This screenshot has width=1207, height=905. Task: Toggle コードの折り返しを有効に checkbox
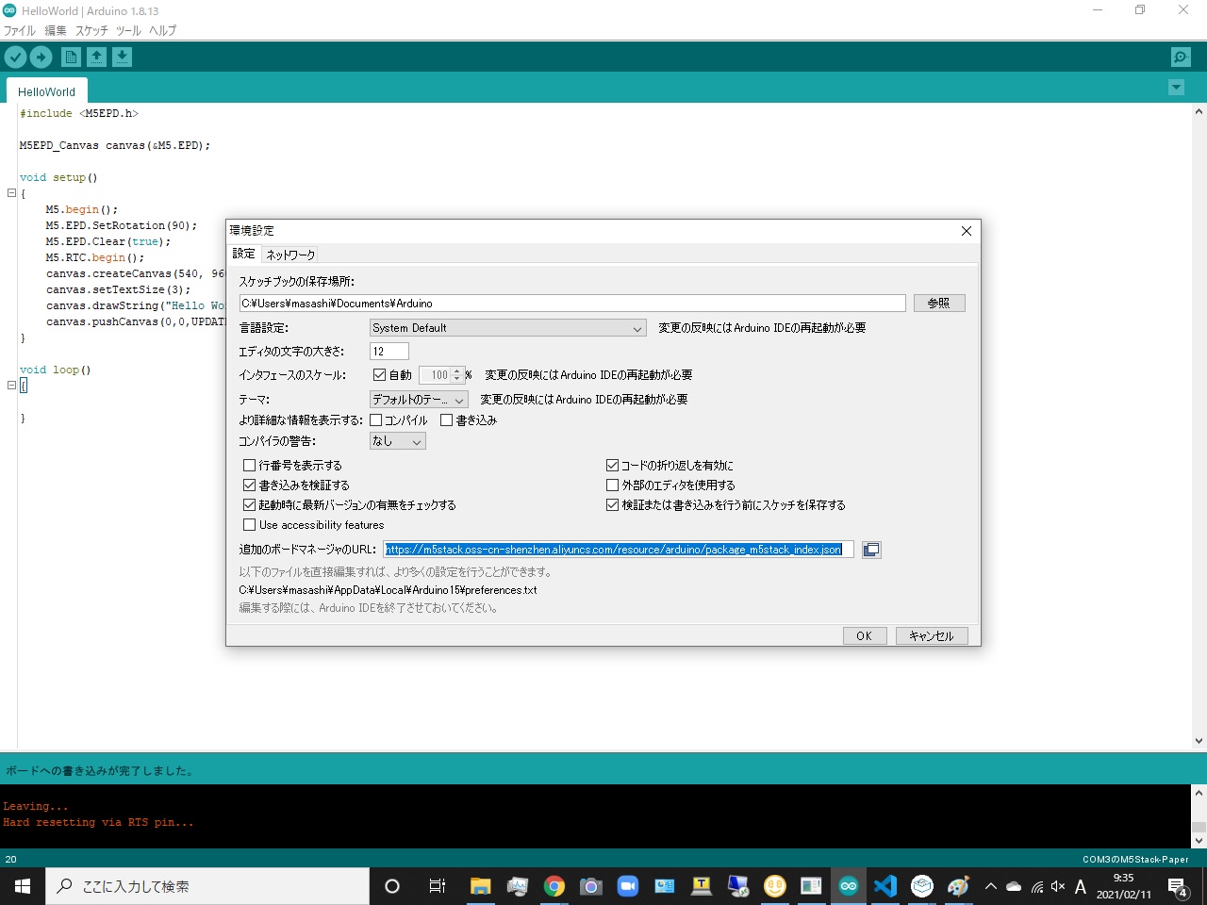point(613,466)
